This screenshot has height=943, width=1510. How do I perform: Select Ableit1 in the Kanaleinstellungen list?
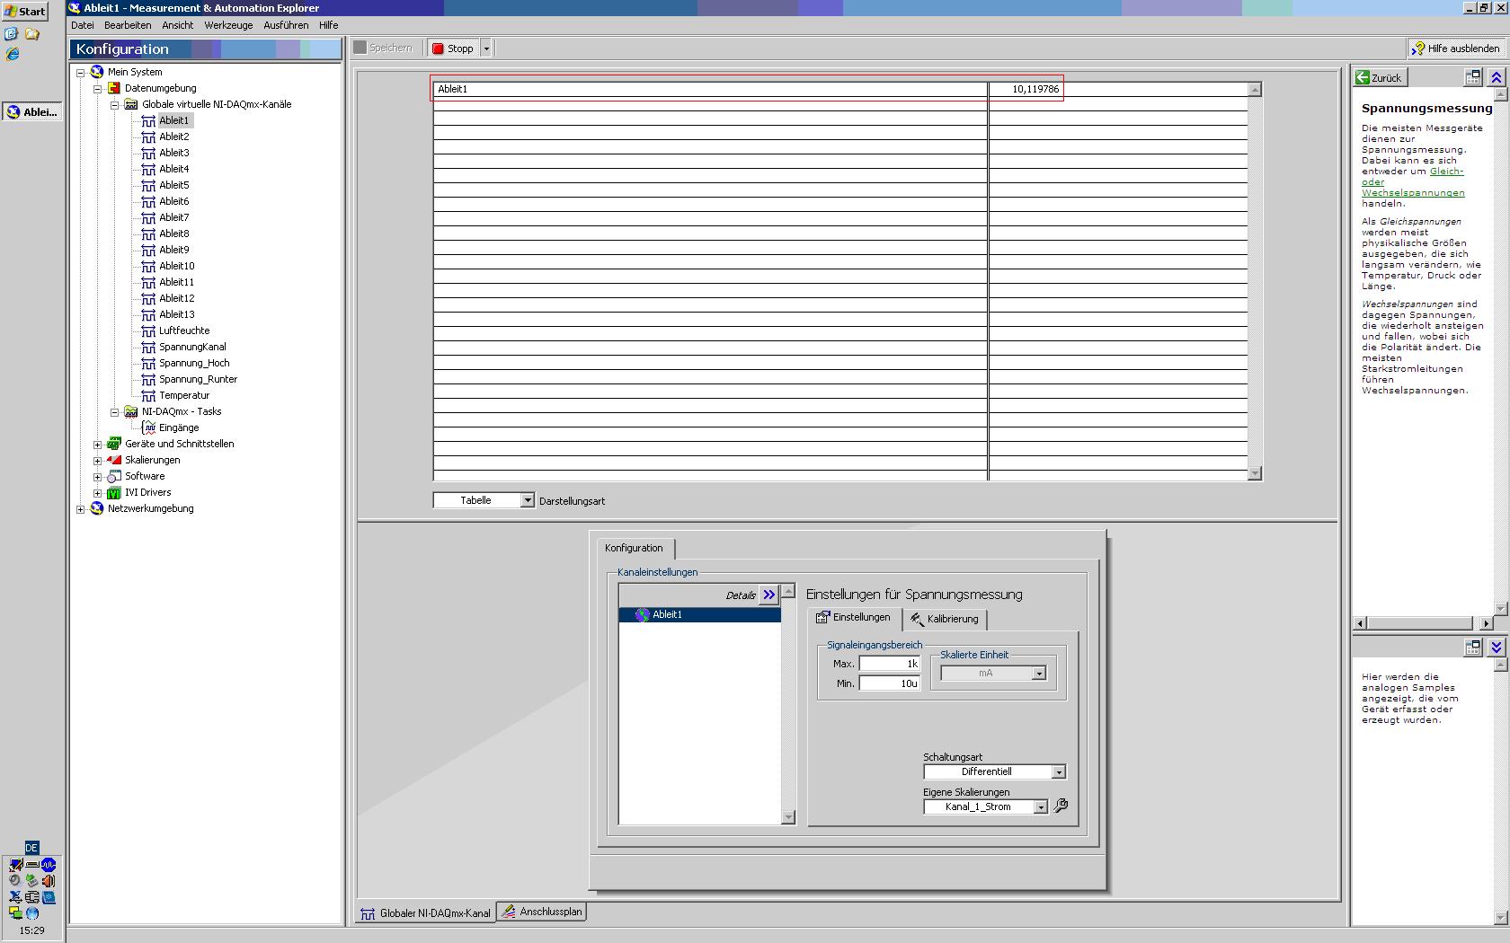coord(699,614)
